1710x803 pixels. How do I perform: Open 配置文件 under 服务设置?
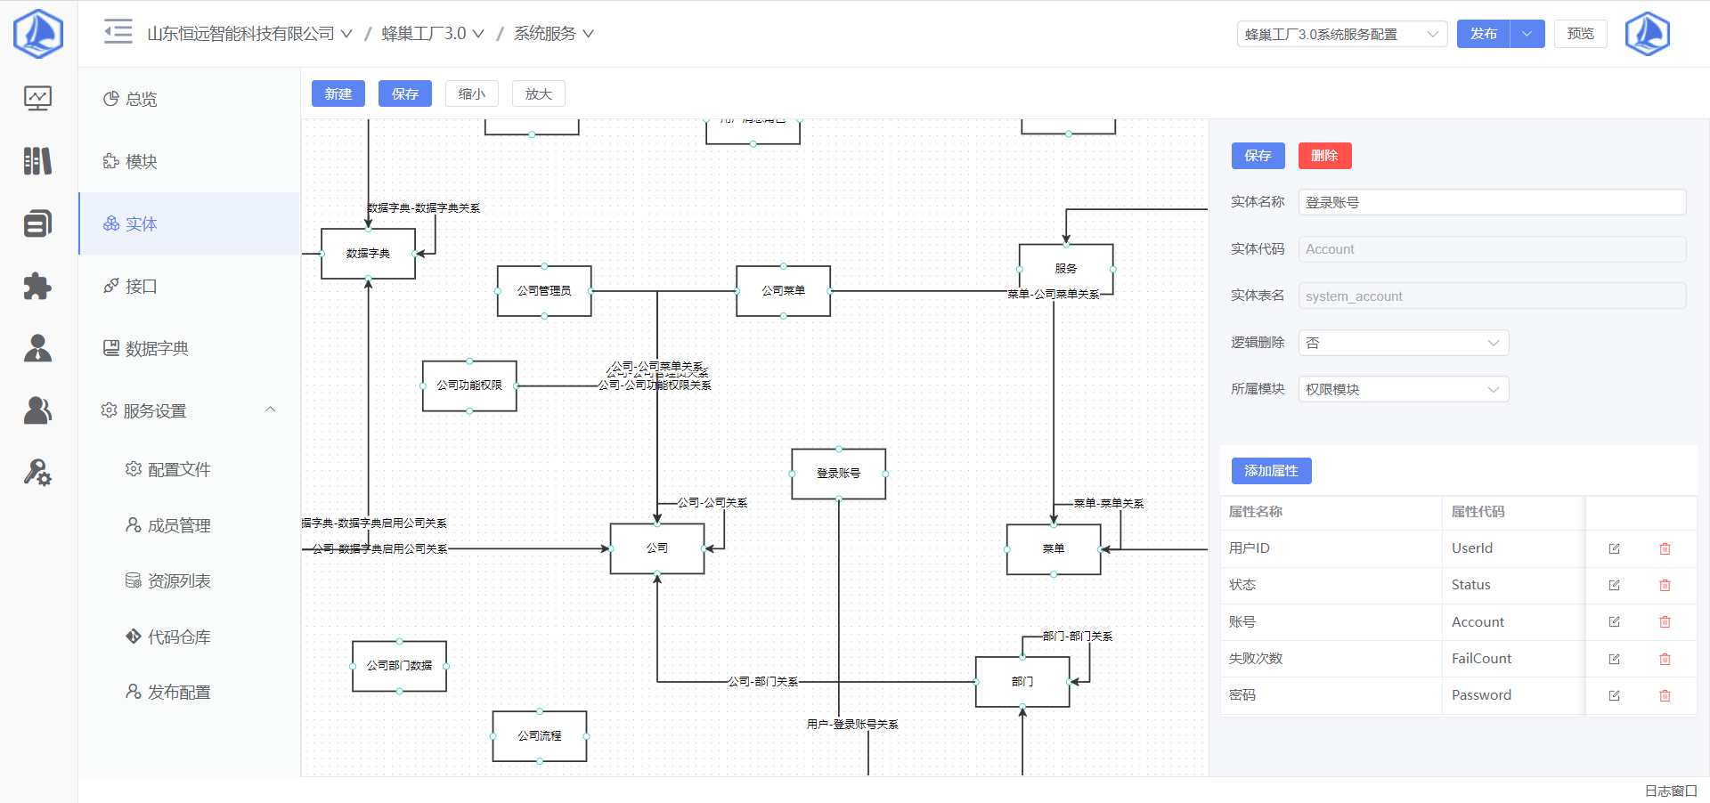pyautogui.click(x=189, y=469)
